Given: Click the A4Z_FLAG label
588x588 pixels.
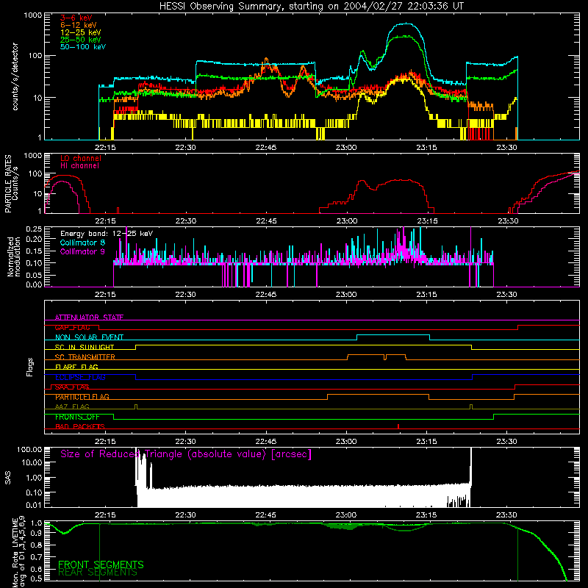Looking at the screenshot, I should pos(72,406).
